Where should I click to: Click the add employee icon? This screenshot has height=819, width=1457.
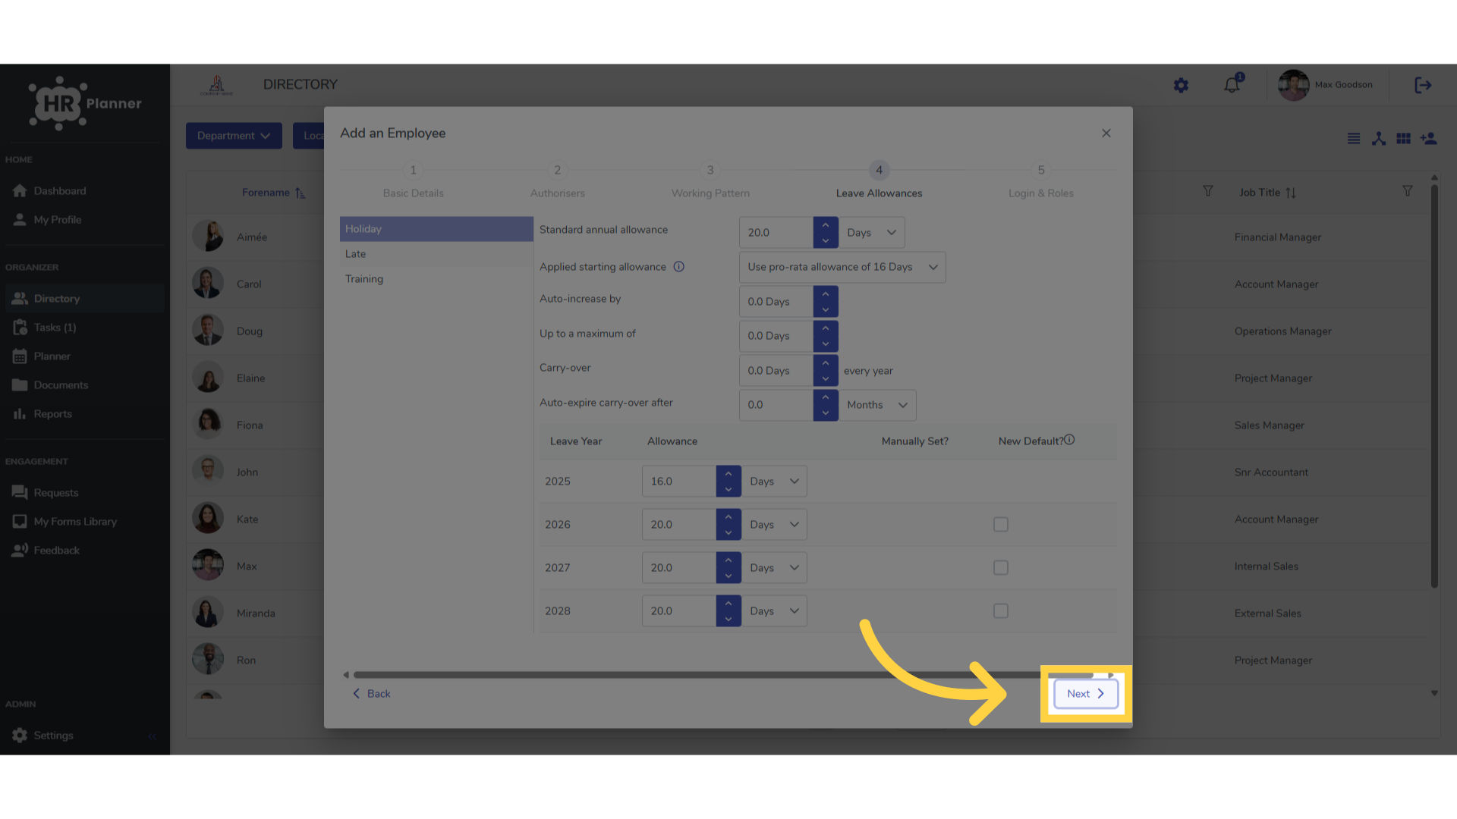click(1429, 139)
